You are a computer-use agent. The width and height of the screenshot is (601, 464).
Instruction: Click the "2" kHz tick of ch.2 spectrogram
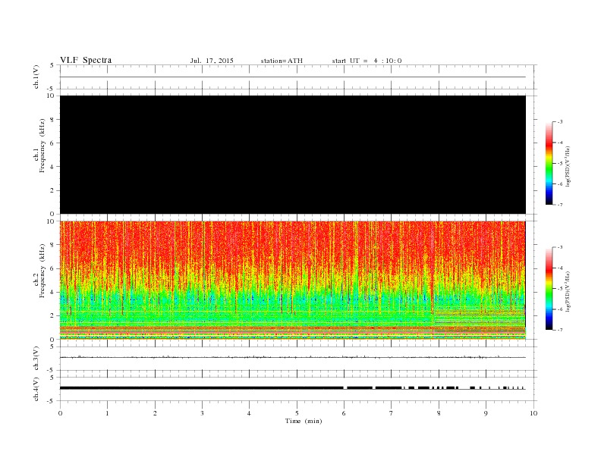[52, 316]
